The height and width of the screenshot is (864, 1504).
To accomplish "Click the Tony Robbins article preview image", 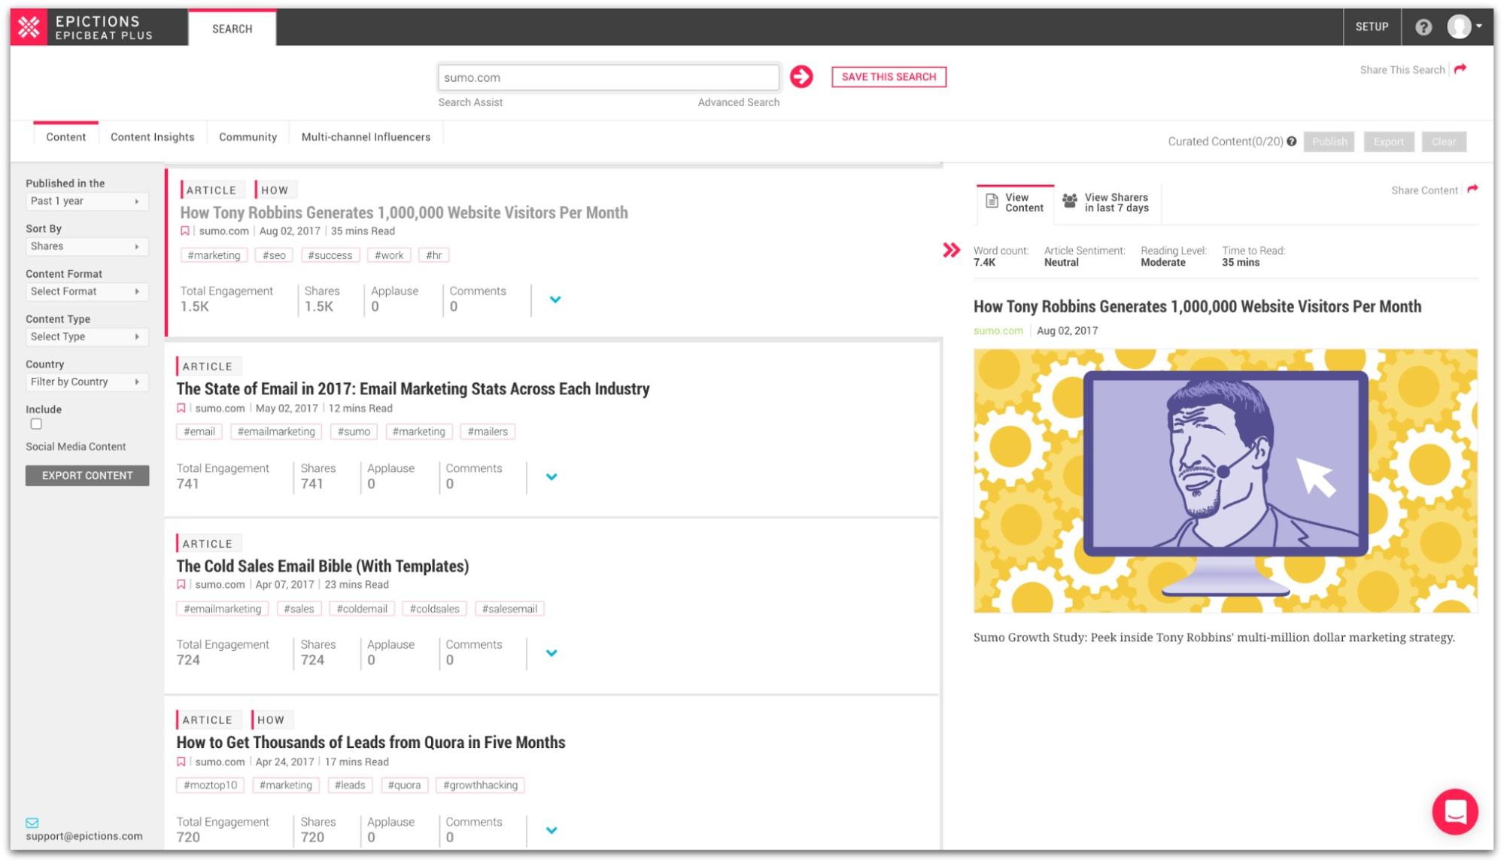I will pyautogui.click(x=1225, y=481).
